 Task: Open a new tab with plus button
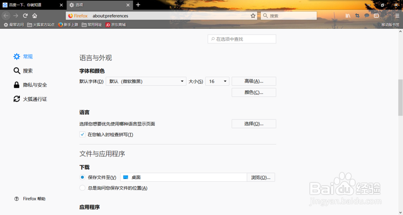138,5
